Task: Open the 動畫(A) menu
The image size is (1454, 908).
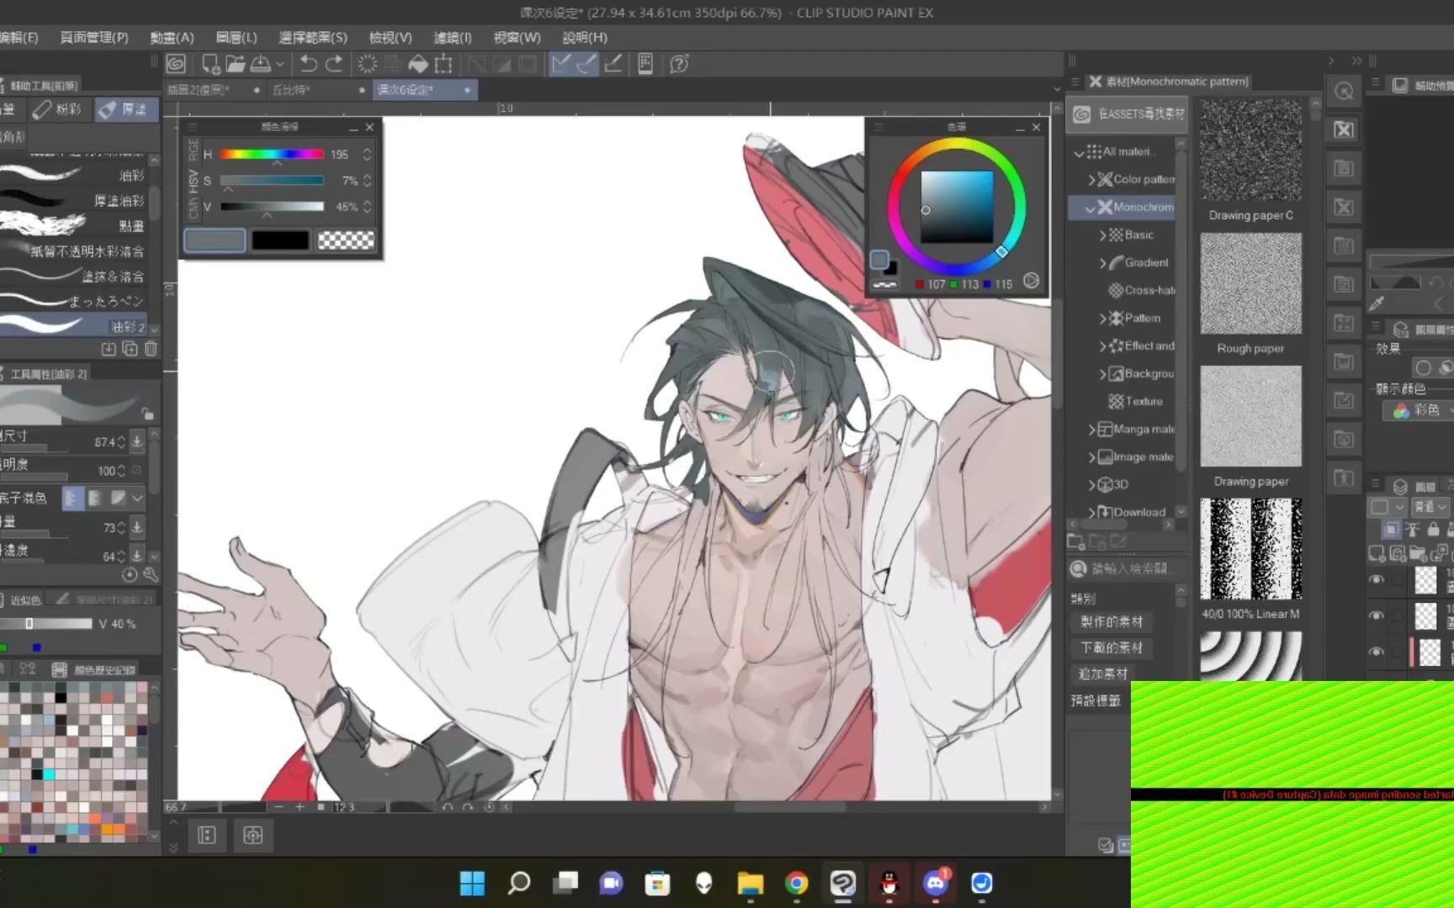Action: point(172,37)
